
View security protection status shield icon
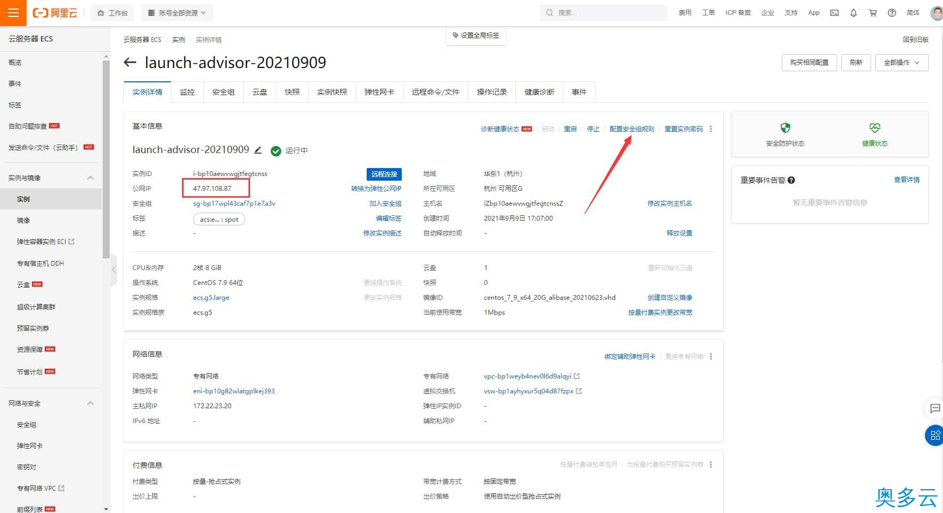tap(785, 128)
